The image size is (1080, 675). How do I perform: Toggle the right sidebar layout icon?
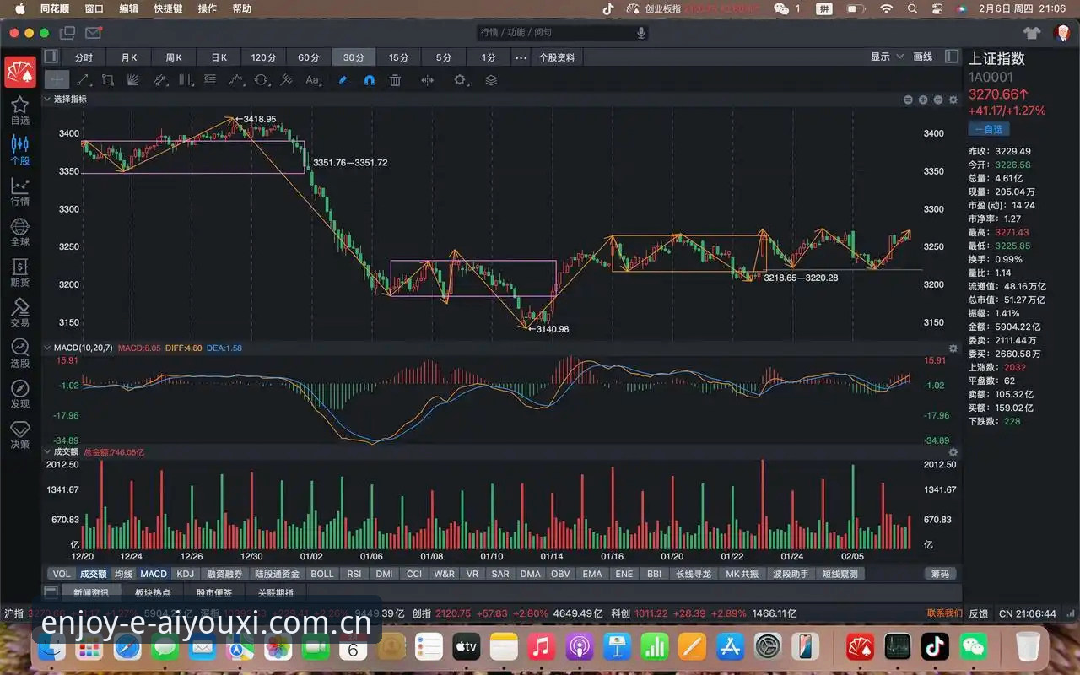[x=952, y=57]
